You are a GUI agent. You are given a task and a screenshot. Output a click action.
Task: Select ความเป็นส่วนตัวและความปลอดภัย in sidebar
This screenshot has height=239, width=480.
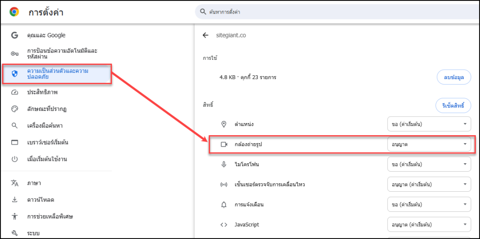[57, 74]
